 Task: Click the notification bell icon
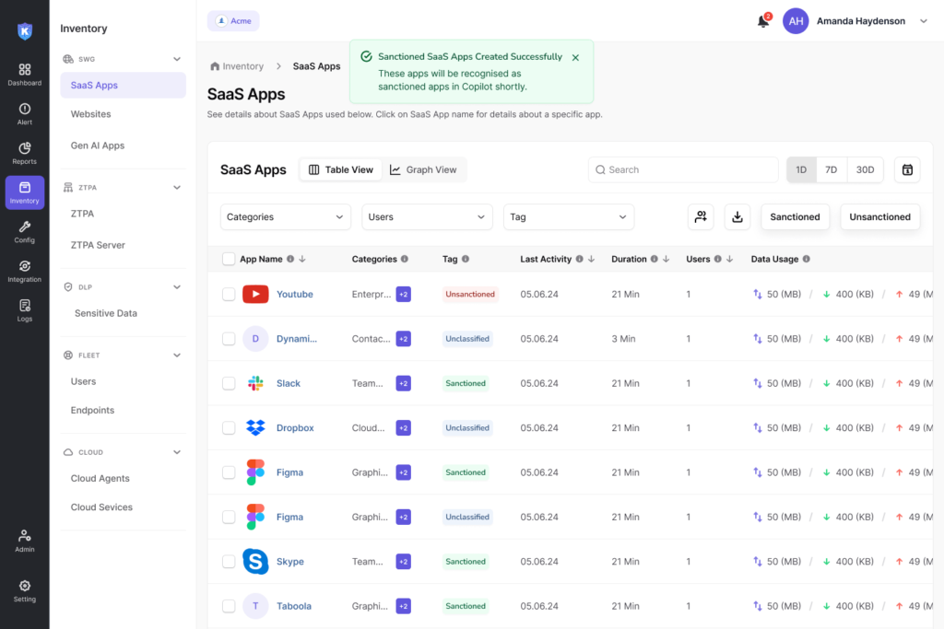pos(762,21)
